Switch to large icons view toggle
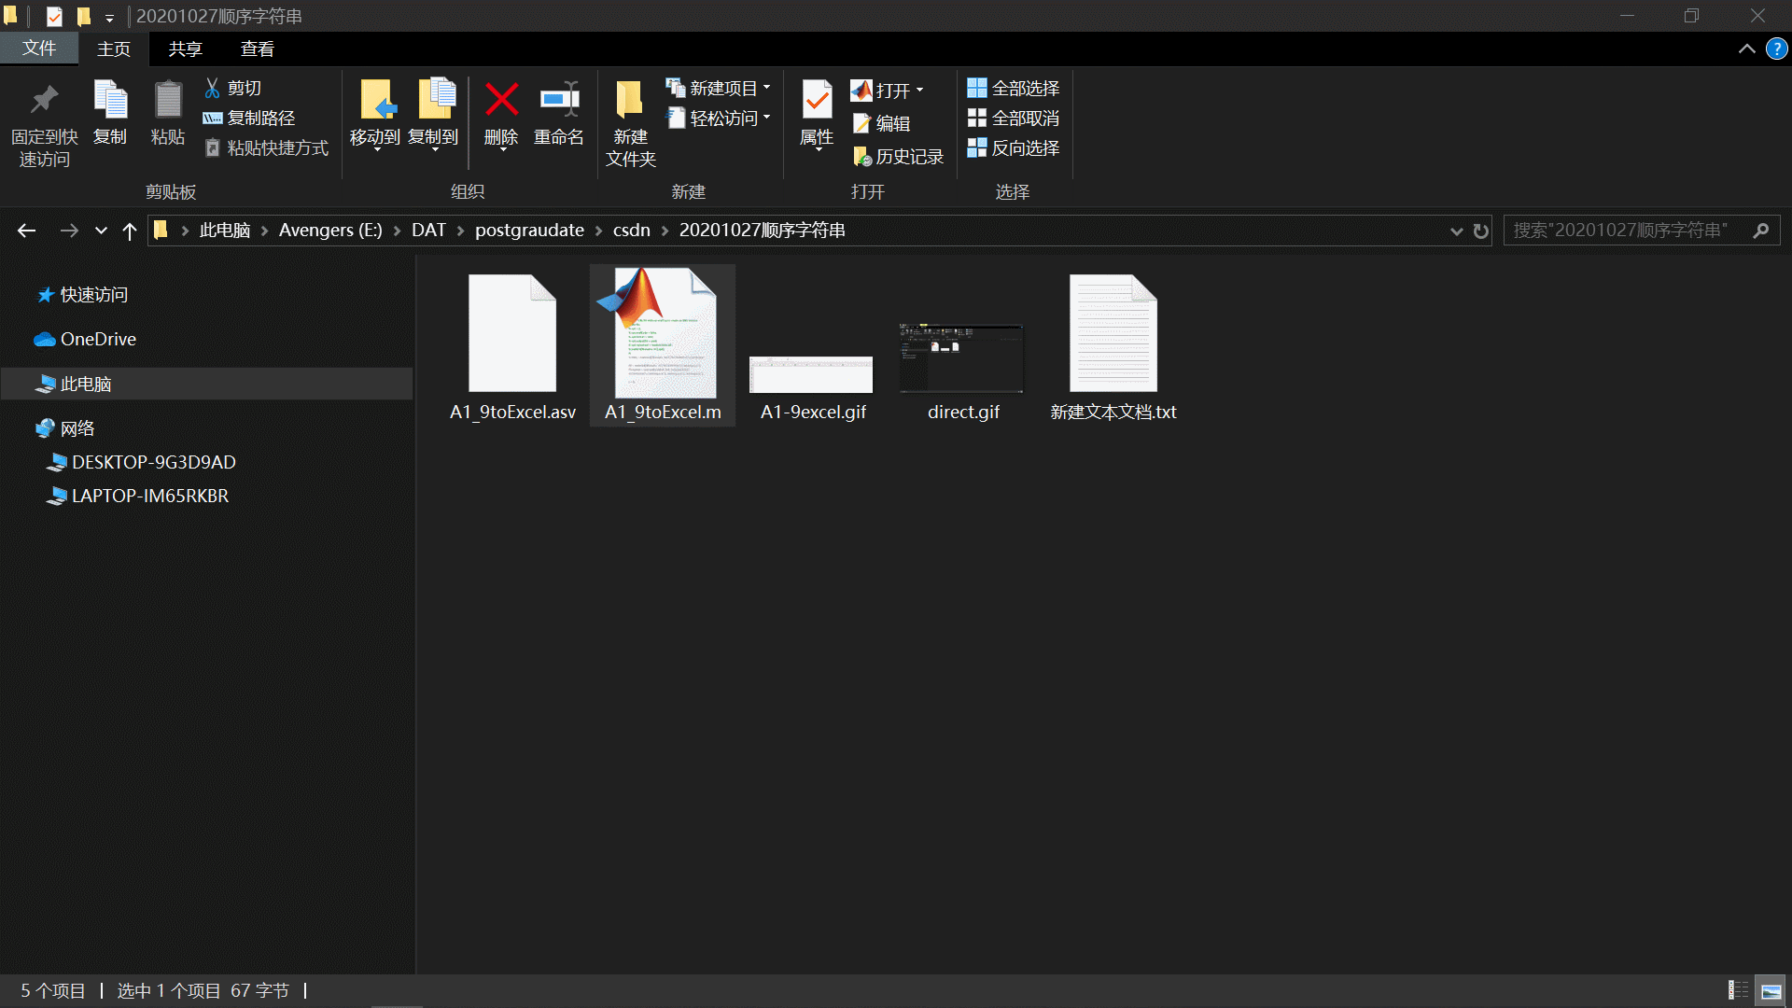The height and width of the screenshot is (1008, 1792). tap(1771, 990)
